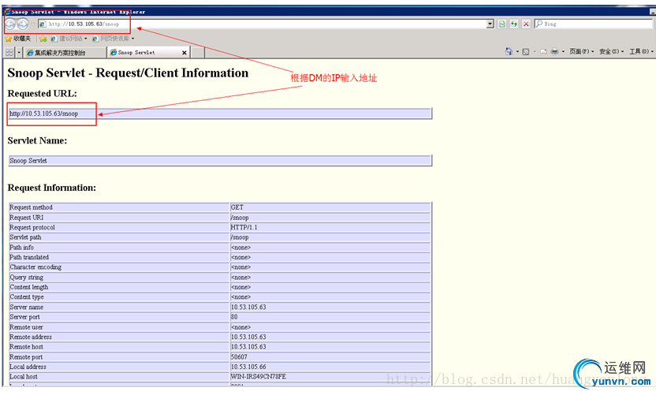Expand the tab list dropdown arrow
Viewport: 656px width, 395px height.
pyautogui.click(x=19, y=52)
